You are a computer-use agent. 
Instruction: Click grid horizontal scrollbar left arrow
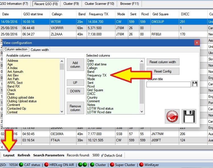pyautogui.click(x=2, y=147)
